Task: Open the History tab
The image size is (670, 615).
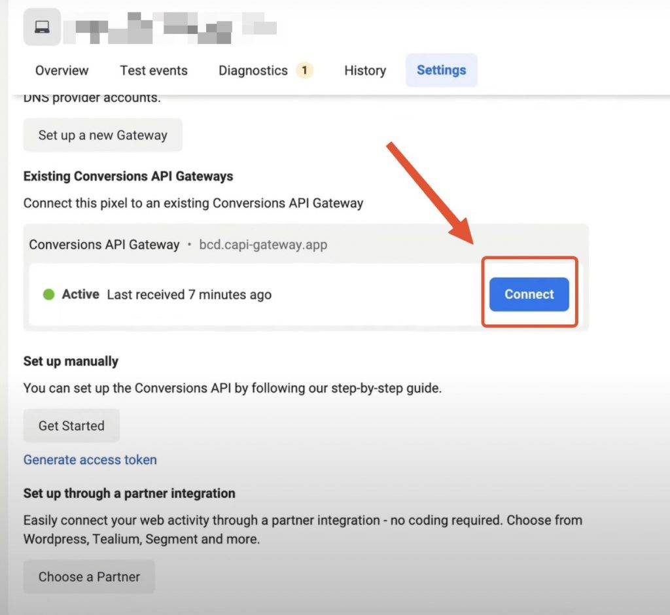Action: pos(364,70)
